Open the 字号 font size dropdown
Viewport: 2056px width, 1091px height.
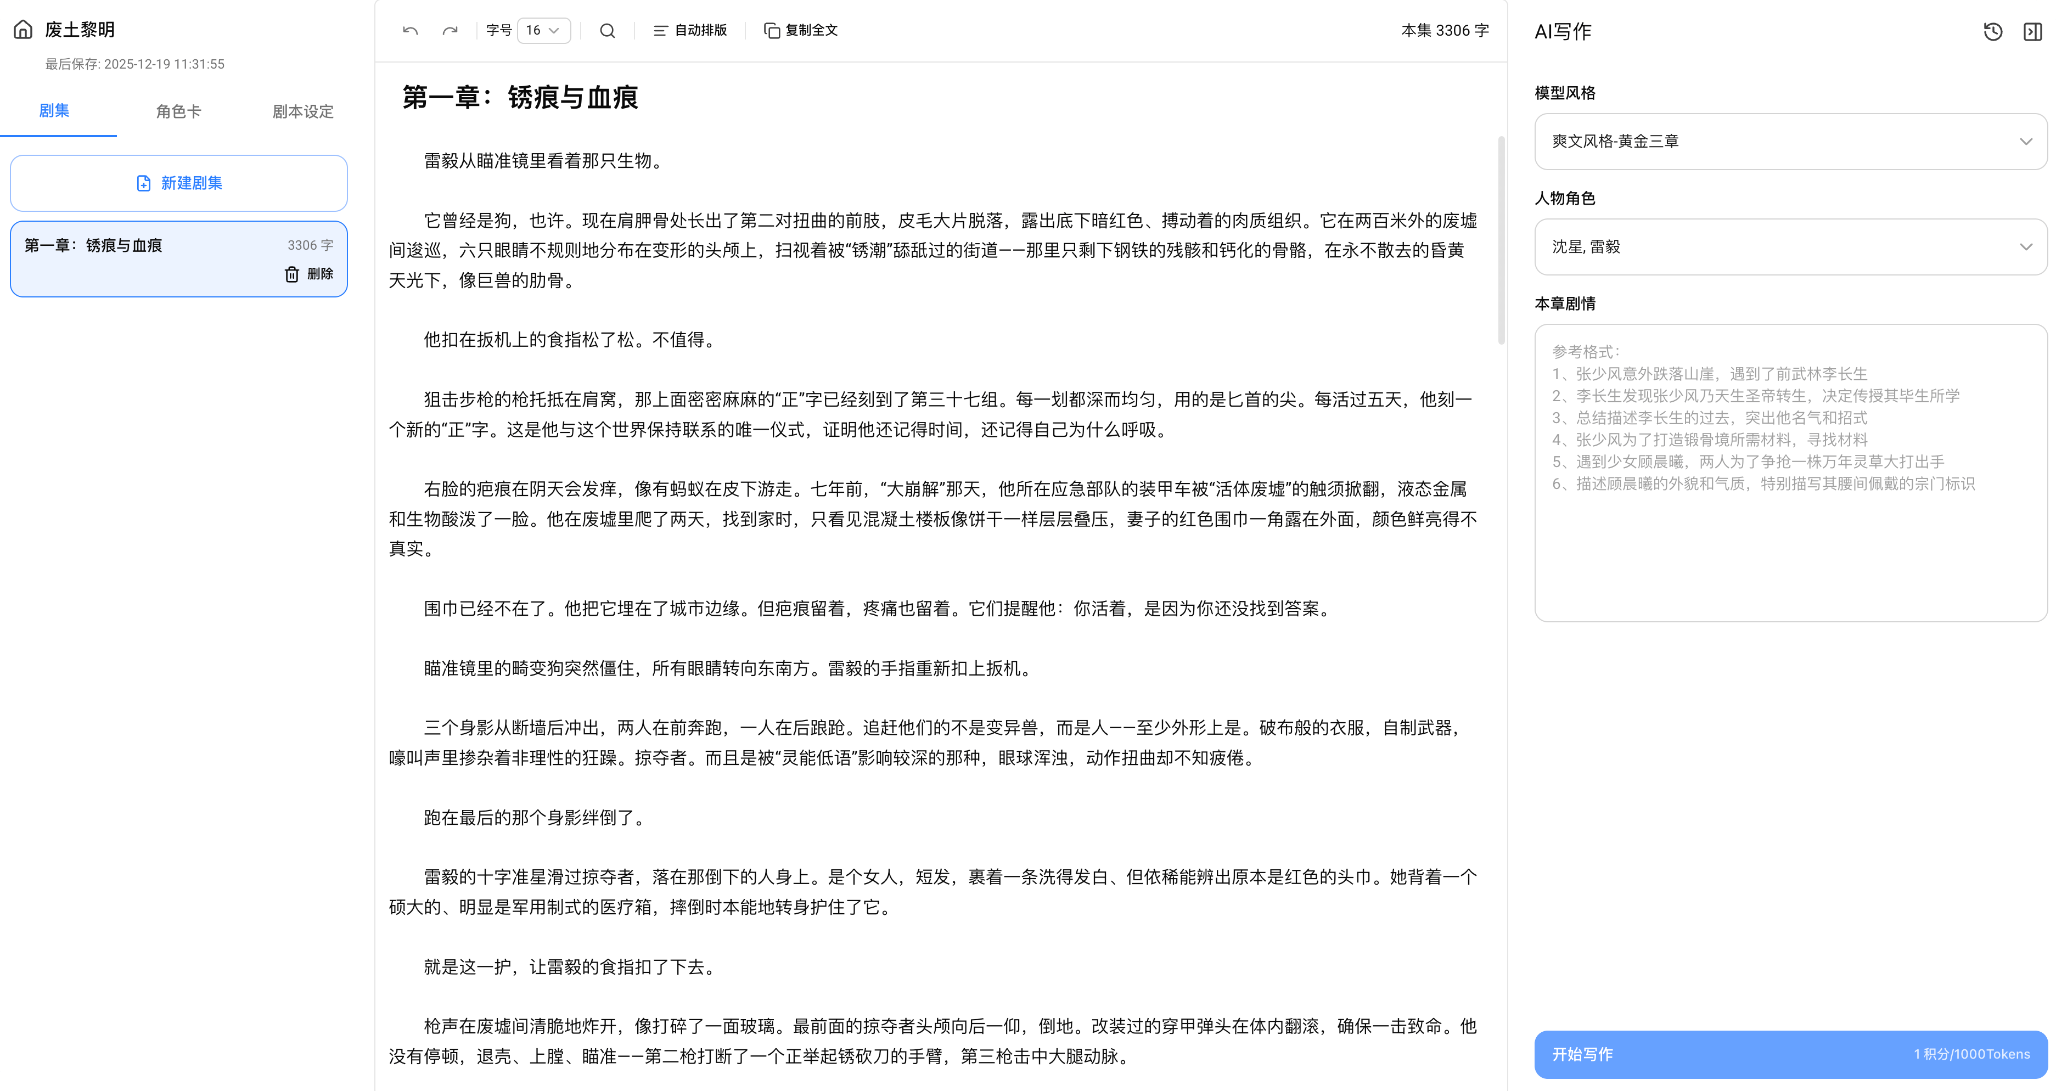click(543, 30)
